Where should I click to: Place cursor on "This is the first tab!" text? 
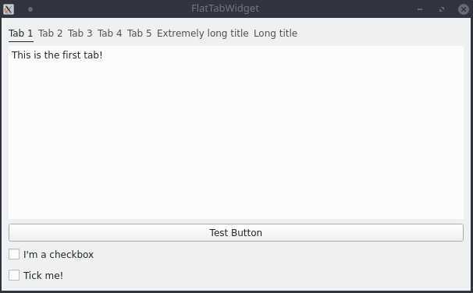(57, 55)
